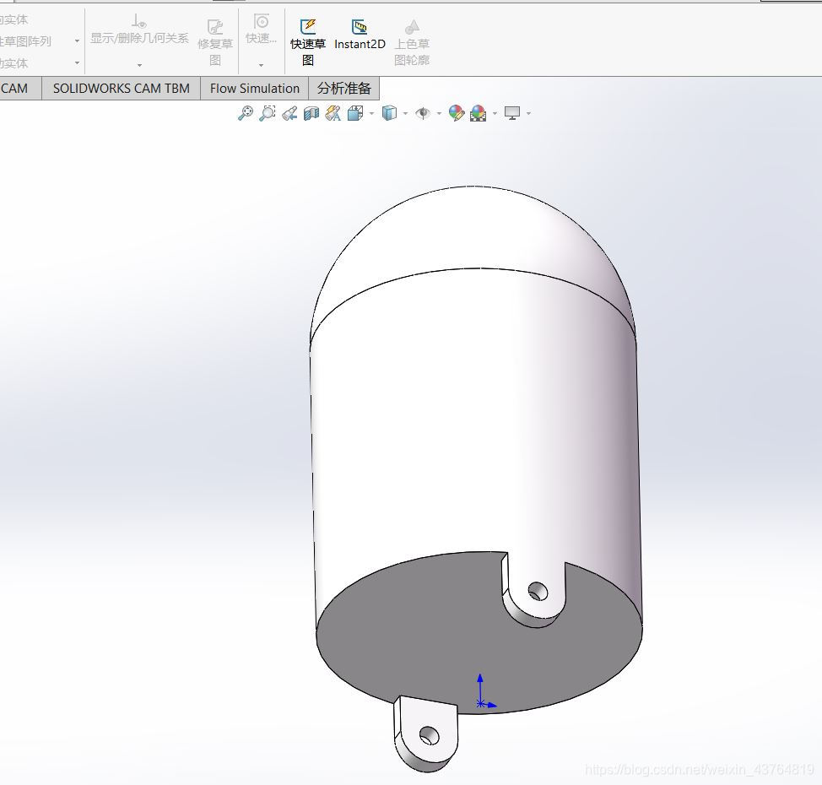This screenshot has height=785, width=822.
Task: Toggle the Instant2D button
Action: click(360, 35)
